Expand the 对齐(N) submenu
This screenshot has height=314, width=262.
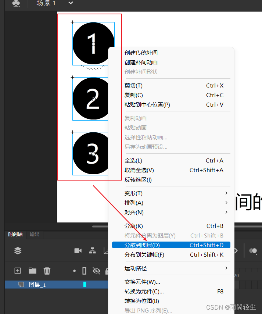coord(171,213)
